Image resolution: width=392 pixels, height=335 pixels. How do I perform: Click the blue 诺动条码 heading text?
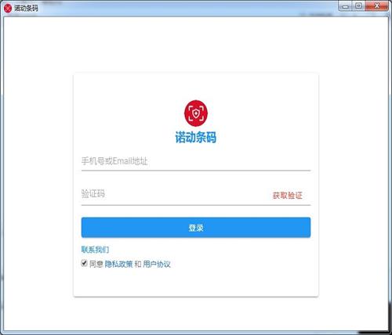196,137
